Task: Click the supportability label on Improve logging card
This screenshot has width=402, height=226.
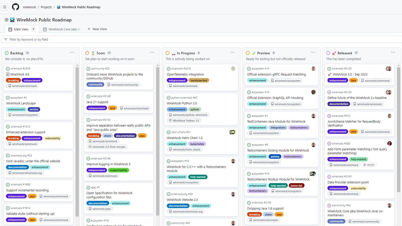Action: (119, 170)
